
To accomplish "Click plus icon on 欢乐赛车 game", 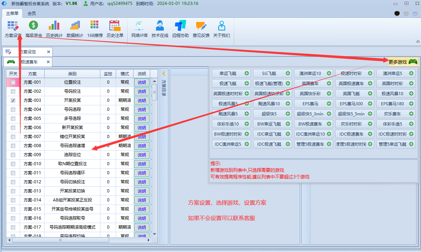I will 411,114.
